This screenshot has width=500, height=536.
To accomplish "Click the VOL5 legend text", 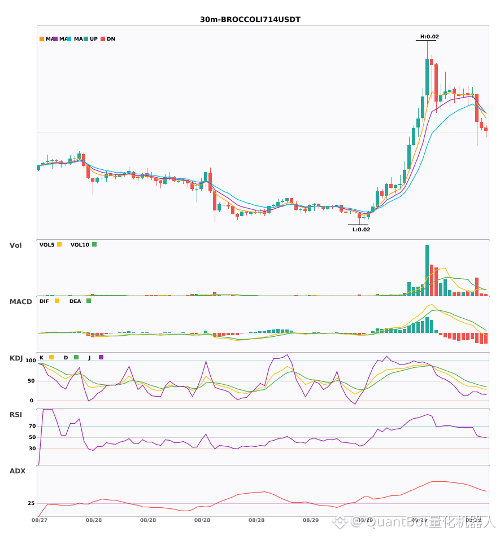I will [47, 245].
